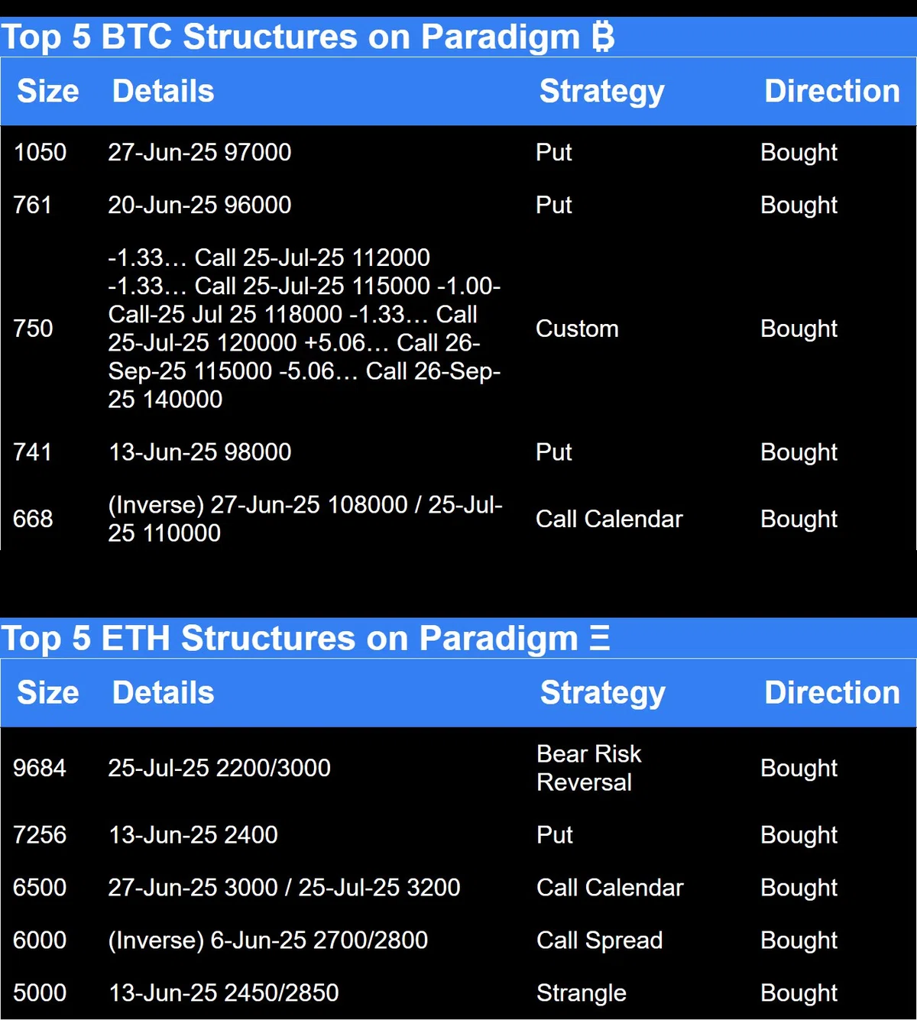This screenshot has width=917, height=1020.
Task: Select the BTC size value 741
Action: coord(32,452)
